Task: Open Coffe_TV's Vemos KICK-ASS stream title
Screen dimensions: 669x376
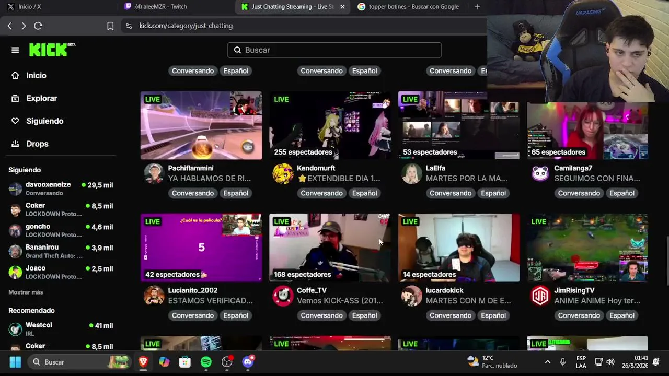Action: click(x=340, y=301)
